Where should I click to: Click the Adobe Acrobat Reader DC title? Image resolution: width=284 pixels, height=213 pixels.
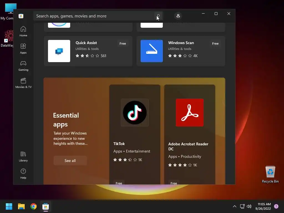(x=188, y=146)
